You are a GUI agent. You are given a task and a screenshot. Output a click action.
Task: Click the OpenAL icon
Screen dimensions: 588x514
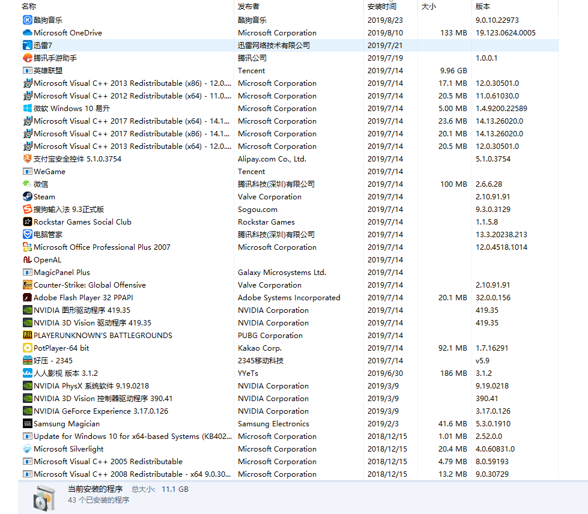pos(28,260)
